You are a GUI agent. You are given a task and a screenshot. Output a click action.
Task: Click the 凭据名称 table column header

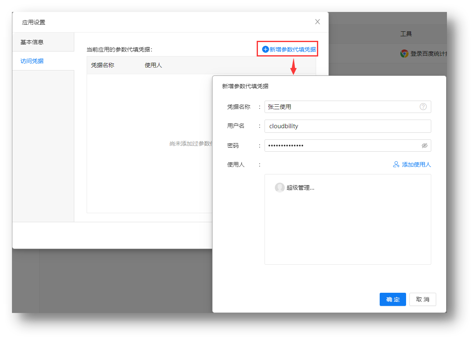(102, 65)
